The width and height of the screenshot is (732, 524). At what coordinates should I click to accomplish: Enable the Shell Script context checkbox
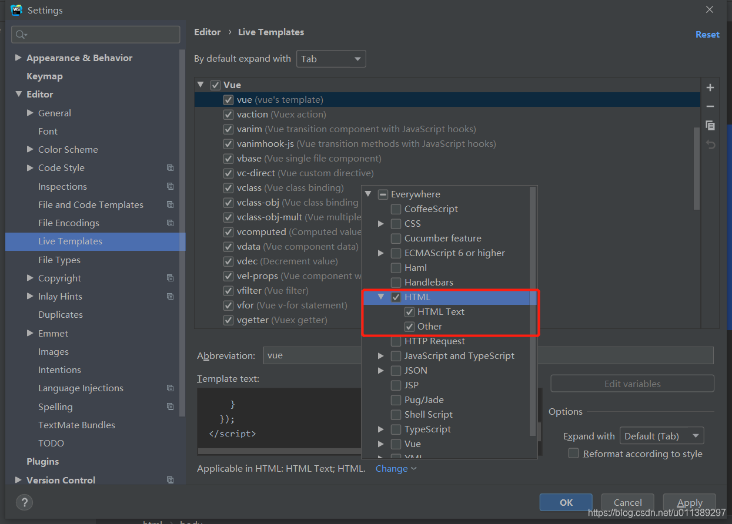tap(396, 415)
